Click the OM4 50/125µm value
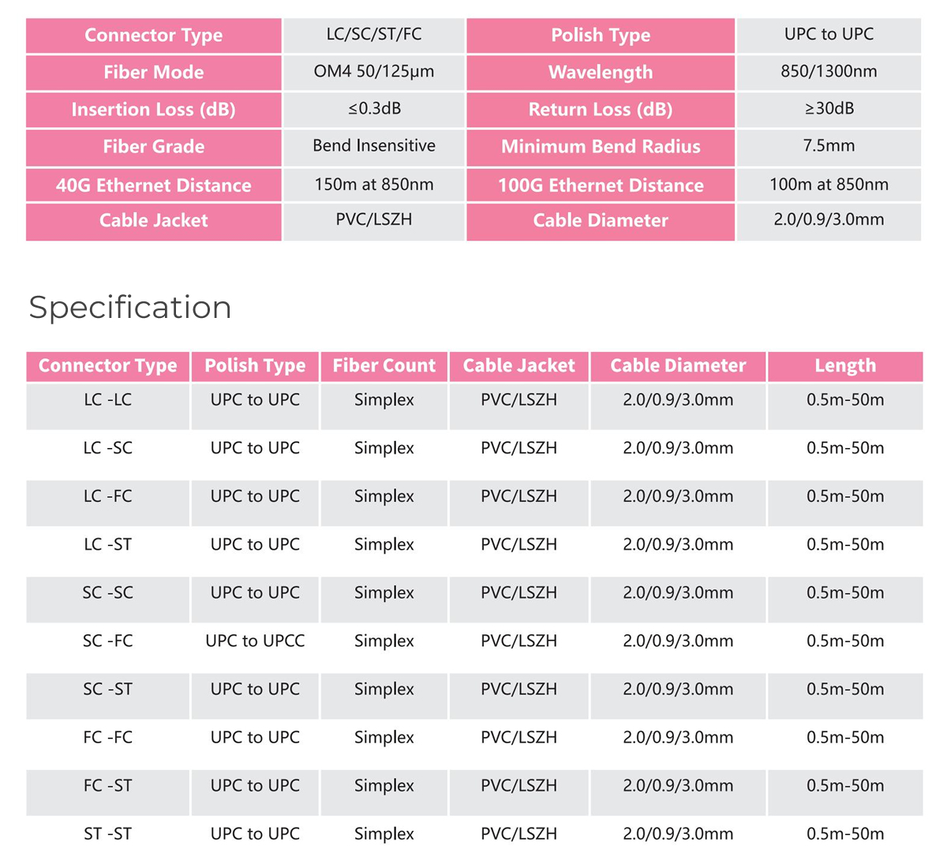 [374, 72]
